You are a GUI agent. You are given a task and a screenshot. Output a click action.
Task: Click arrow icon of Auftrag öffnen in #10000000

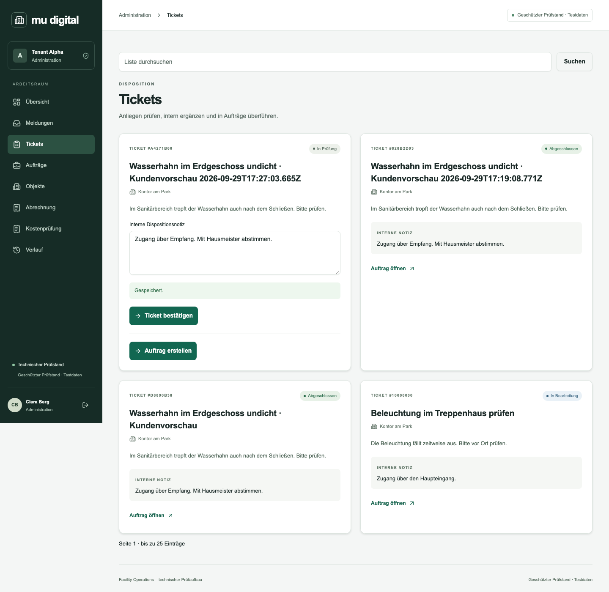tap(412, 503)
